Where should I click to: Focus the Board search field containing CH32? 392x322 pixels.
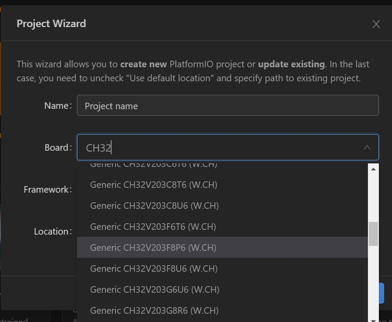(x=219, y=148)
